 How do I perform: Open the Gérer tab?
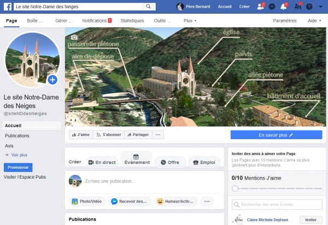point(64,21)
